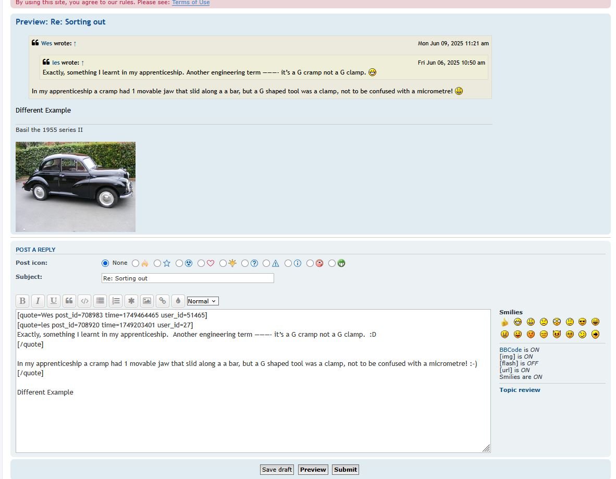
Task: Open font colour picker using the droplet icon
Action: (x=178, y=301)
